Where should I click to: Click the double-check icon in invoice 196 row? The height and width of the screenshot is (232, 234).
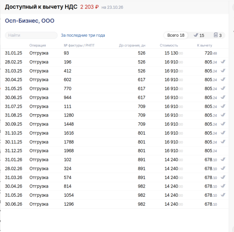point(223,62)
